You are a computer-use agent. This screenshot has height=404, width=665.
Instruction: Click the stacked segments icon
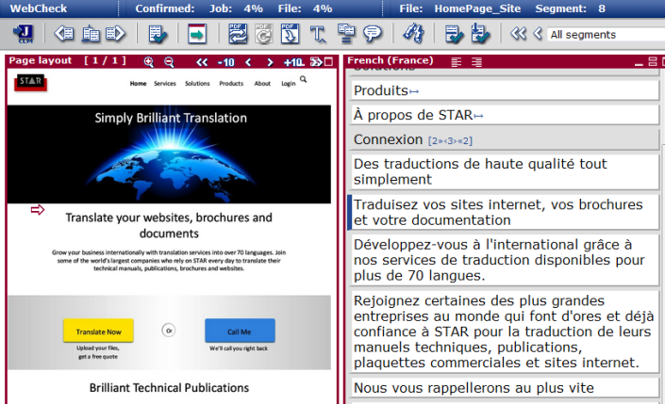click(x=346, y=34)
